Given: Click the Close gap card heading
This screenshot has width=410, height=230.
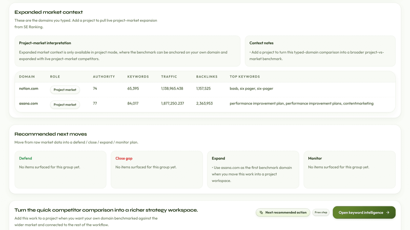Looking at the screenshot, I should 124,158.
